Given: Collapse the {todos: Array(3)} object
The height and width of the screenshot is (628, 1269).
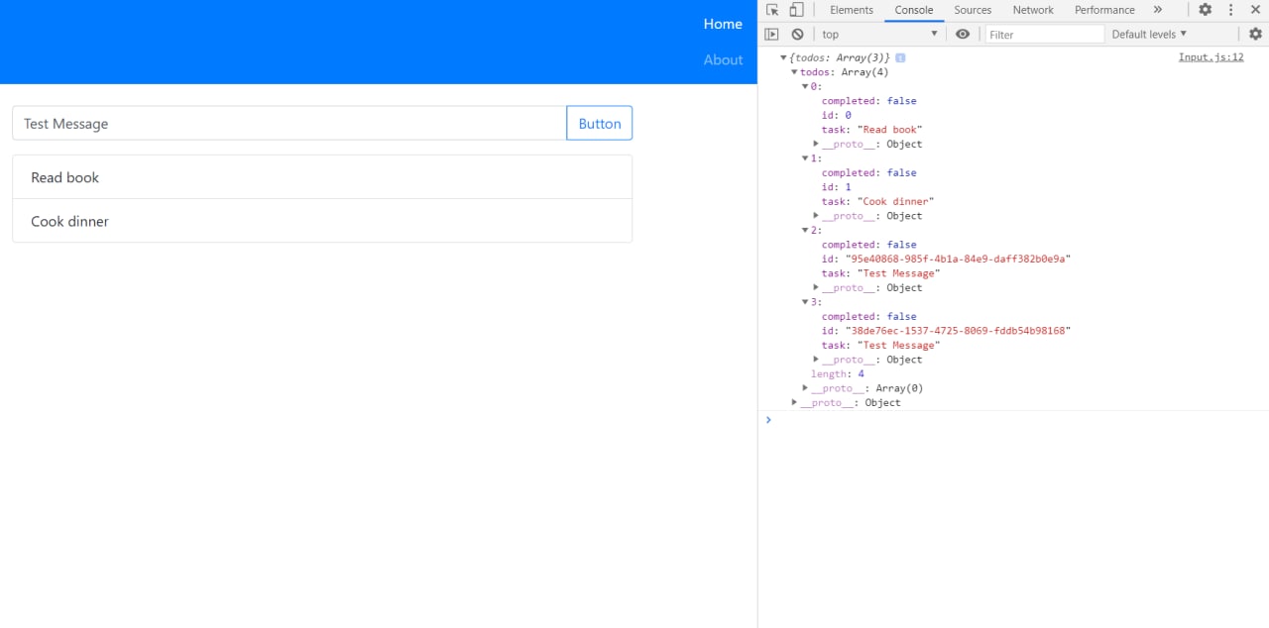Looking at the screenshot, I should 783,58.
